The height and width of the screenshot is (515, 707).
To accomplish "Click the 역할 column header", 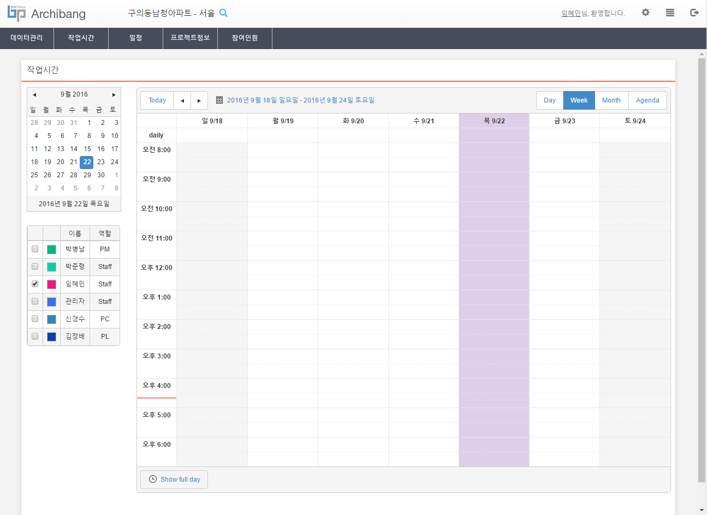I will (x=105, y=233).
